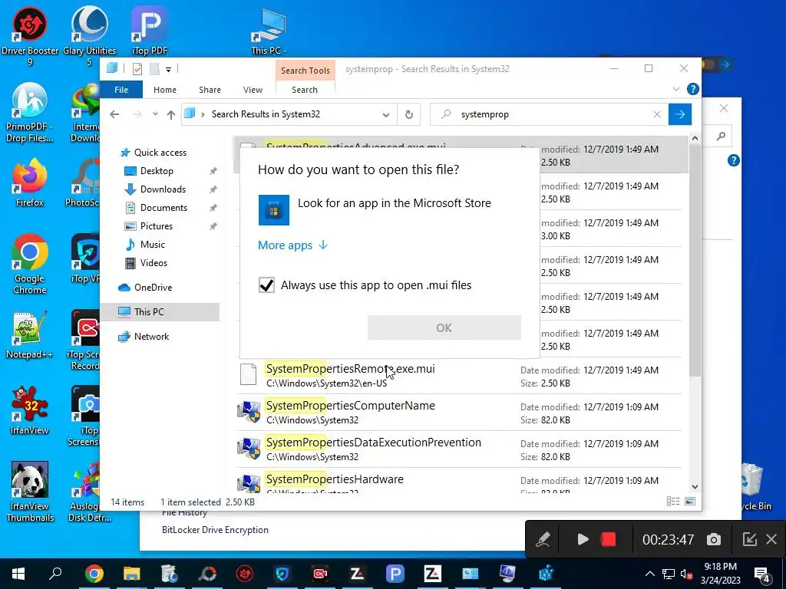Screen dimensions: 786x589
Task: Select SystemPropertiesRemote.exe.mui result
Action: (458, 376)
